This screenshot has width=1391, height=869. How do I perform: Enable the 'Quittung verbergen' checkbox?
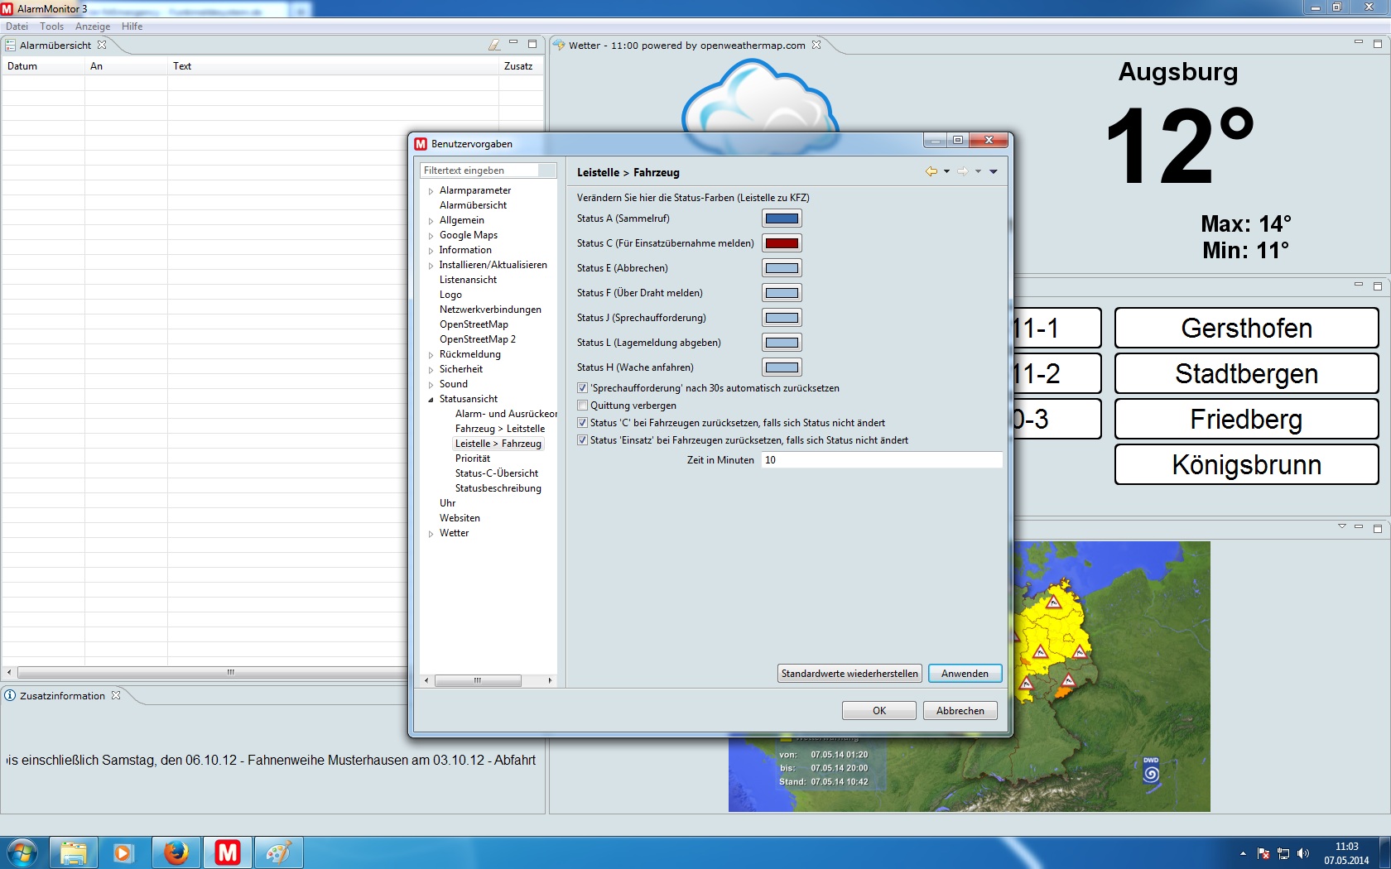coord(583,406)
